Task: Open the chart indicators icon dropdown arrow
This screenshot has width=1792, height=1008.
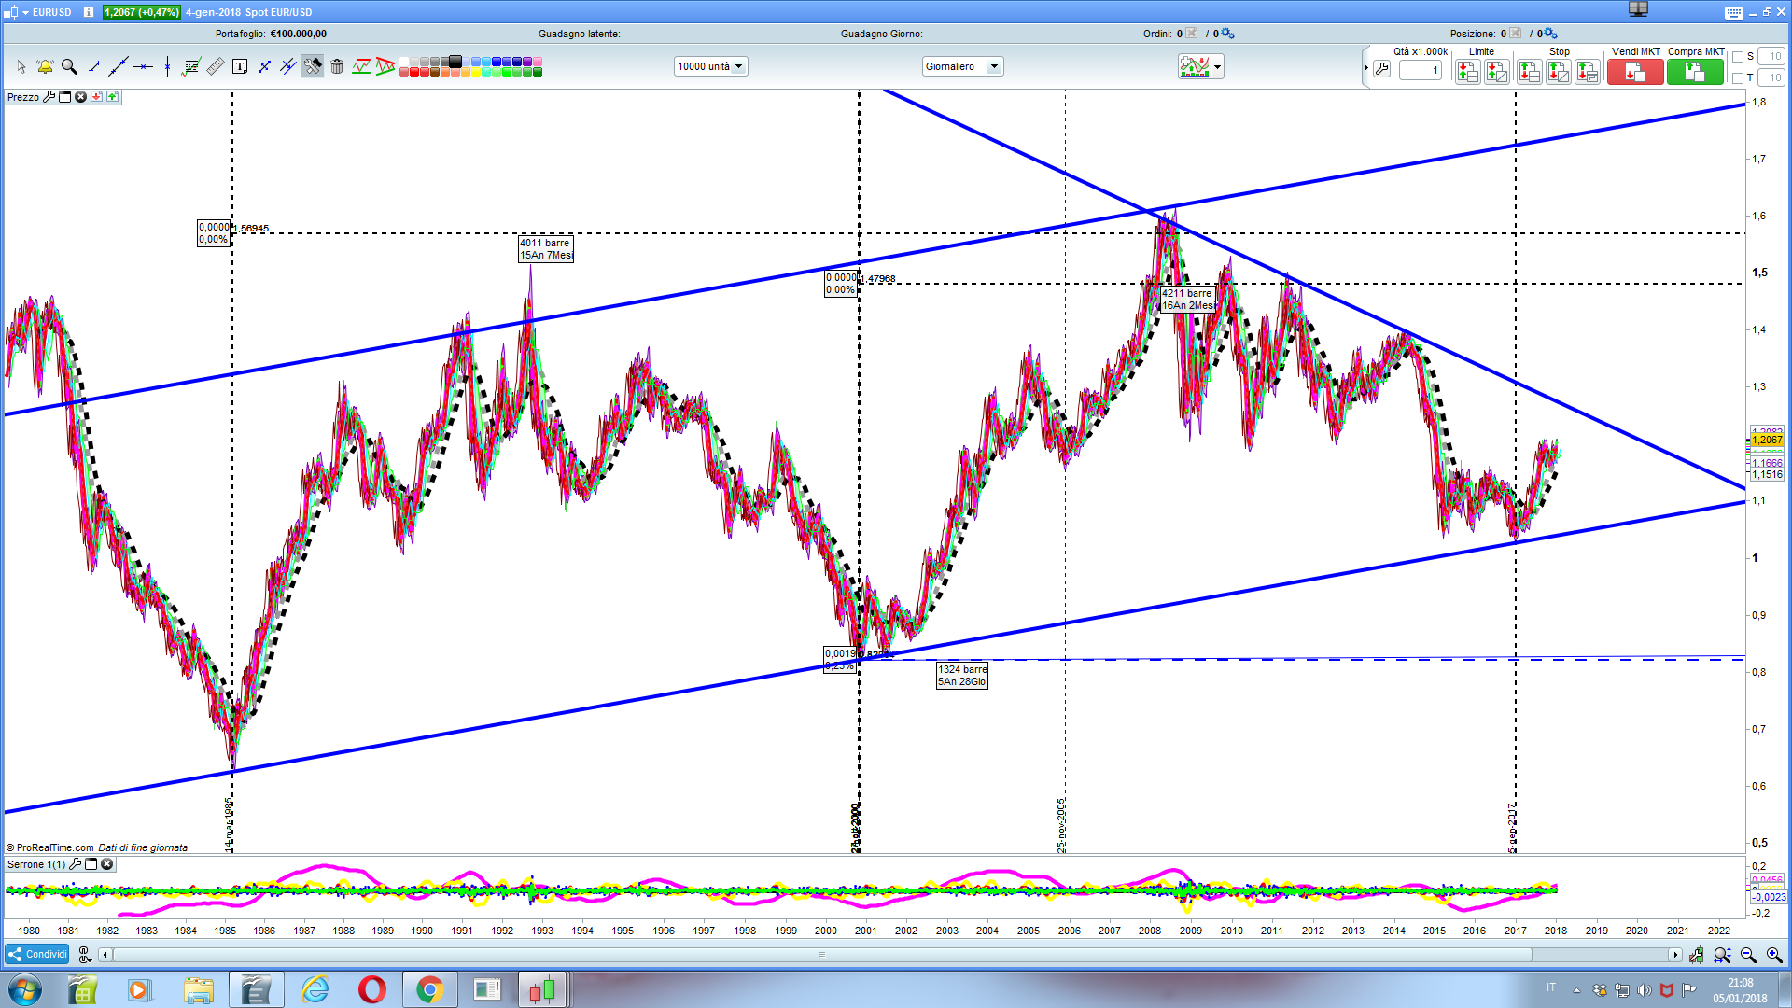Action: point(1217,67)
